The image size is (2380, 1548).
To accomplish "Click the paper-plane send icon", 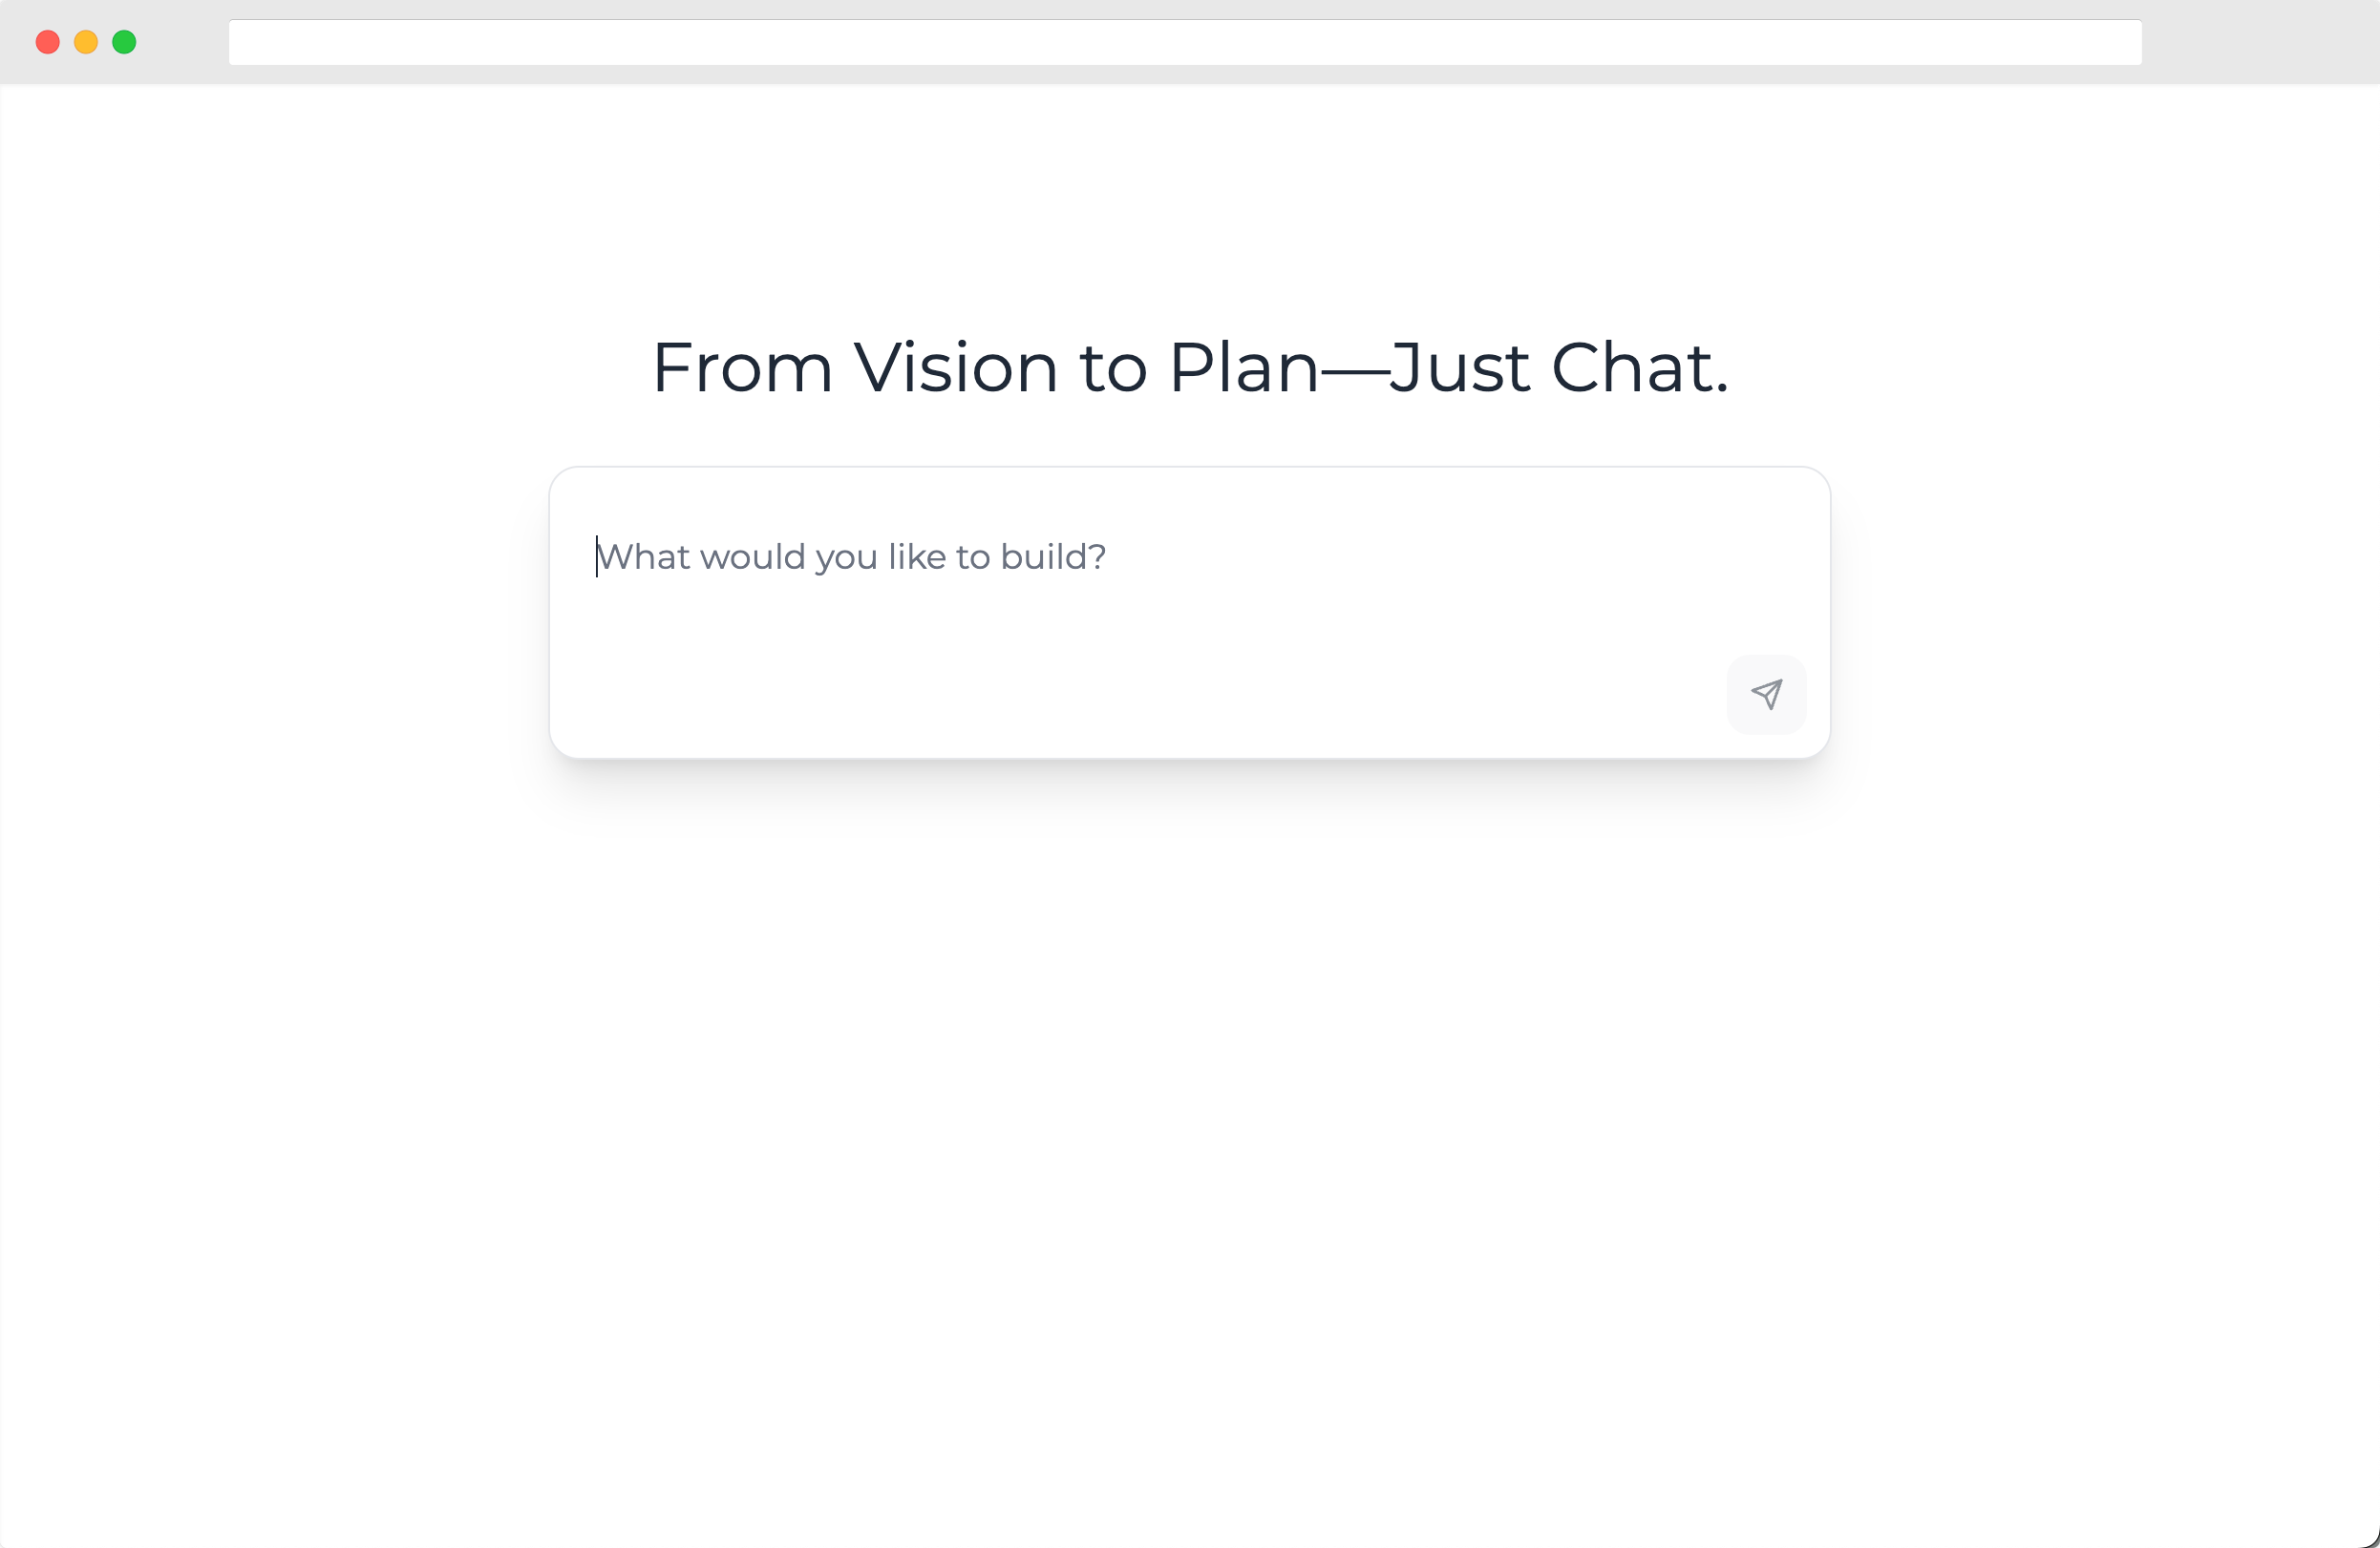I will (1766, 695).
